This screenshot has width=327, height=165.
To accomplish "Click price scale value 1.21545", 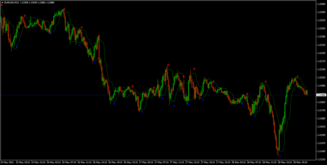I will pos(321,135).
